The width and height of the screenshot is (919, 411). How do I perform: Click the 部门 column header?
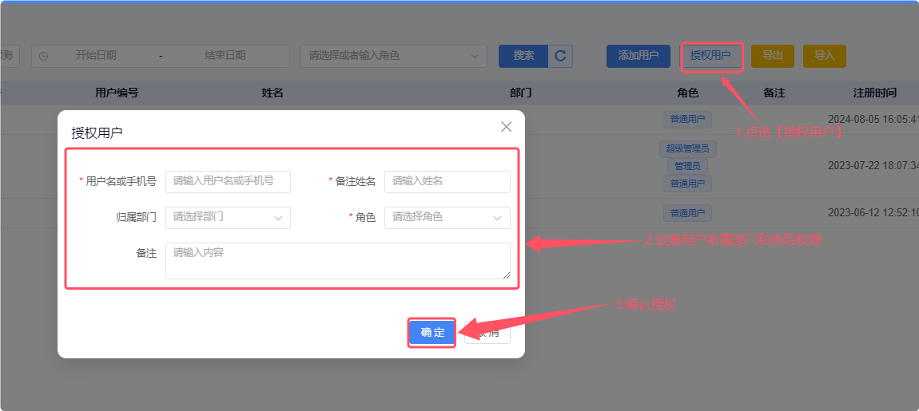tap(520, 93)
